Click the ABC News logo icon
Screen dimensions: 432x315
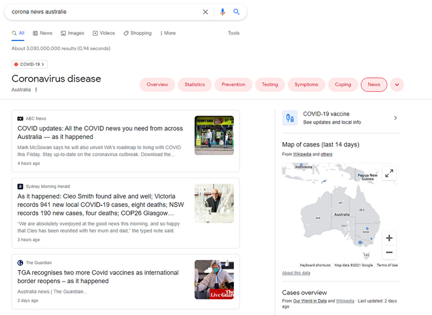coord(21,118)
